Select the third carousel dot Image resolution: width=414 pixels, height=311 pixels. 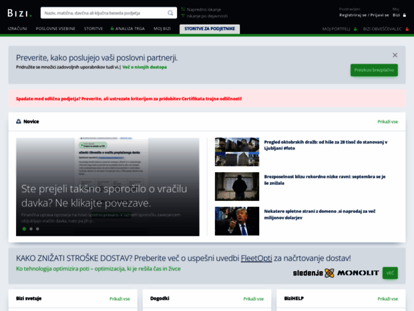37,229
